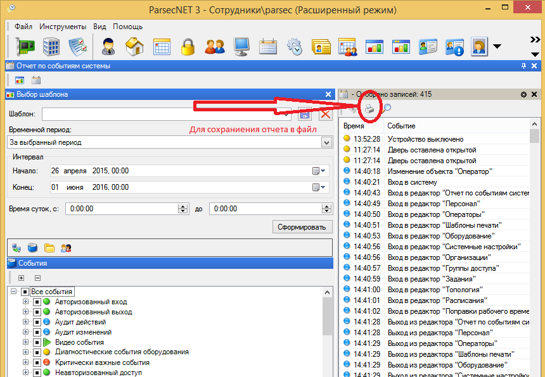545x377 pixels.
Task: Expand the "Авторизованный вход" tree node
Action: coord(26,301)
